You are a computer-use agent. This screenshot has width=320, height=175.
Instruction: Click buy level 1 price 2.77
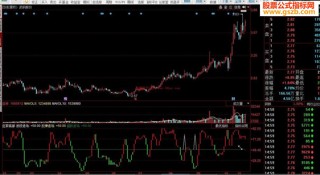(291, 46)
